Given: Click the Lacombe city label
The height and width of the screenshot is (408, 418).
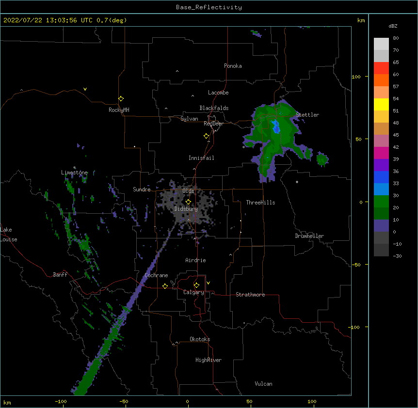Looking at the screenshot, I should pos(218,93).
